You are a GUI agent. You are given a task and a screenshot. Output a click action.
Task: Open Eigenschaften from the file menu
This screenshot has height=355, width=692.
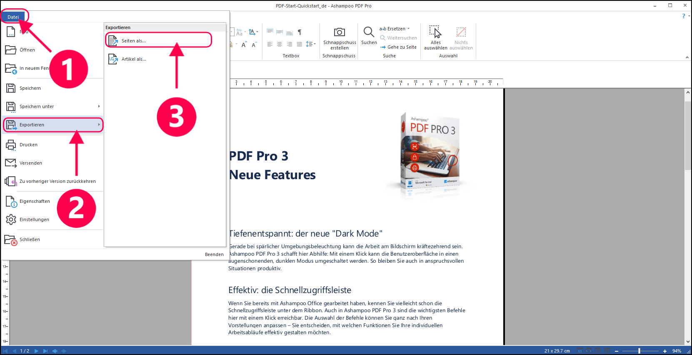pyautogui.click(x=52, y=201)
